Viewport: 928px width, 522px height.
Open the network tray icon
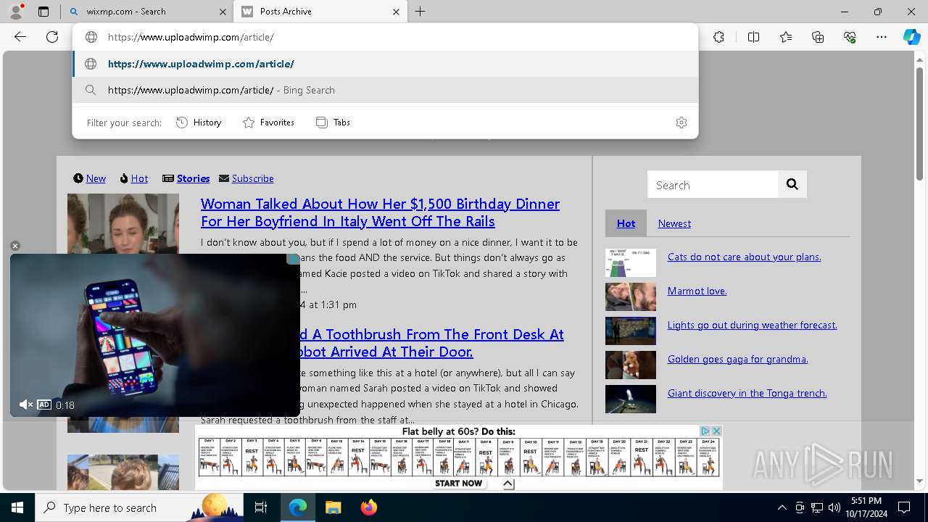pos(817,507)
